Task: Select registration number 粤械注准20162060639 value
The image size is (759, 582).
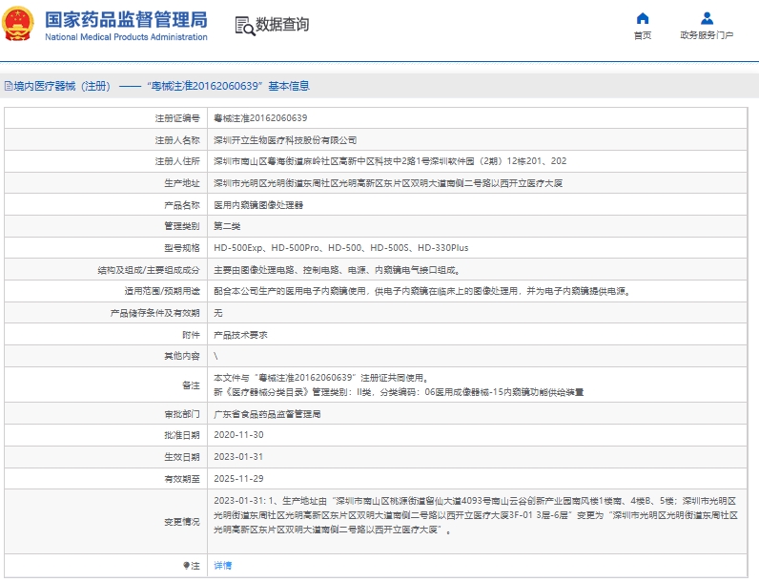Action: [x=260, y=118]
